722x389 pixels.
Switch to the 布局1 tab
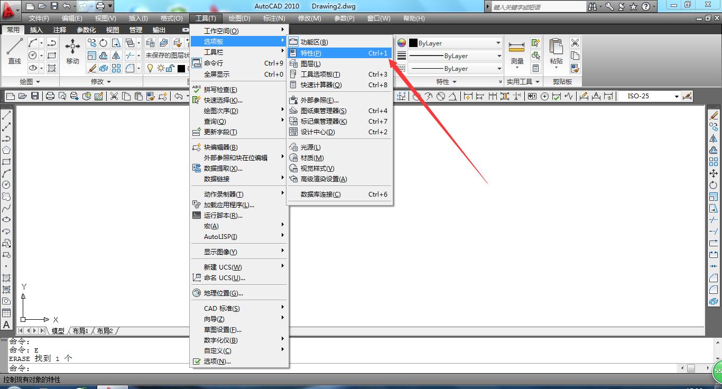point(80,331)
